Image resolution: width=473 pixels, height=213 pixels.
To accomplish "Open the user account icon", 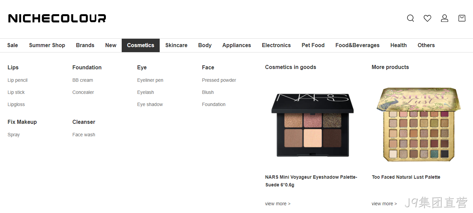I will (444, 18).
